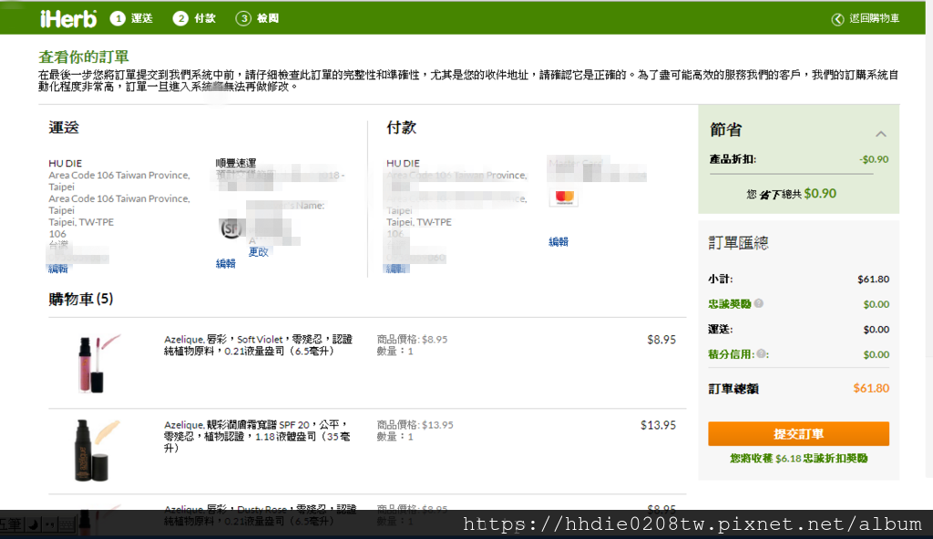933x539 pixels.
Task: Click the Mastercard card logo
Action: (x=564, y=198)
